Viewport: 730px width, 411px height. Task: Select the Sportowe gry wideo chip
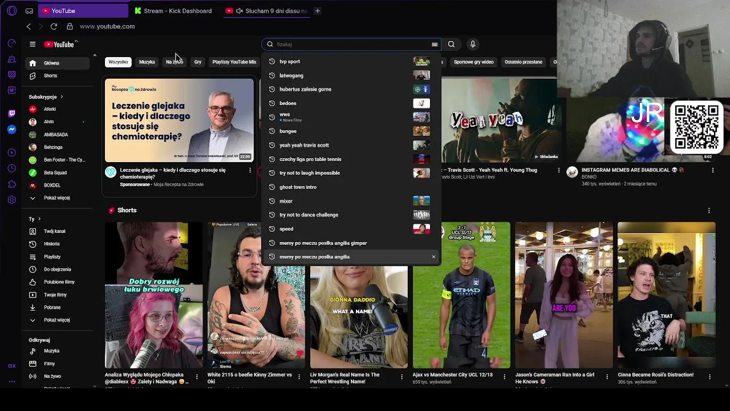(x=473, y=62)
